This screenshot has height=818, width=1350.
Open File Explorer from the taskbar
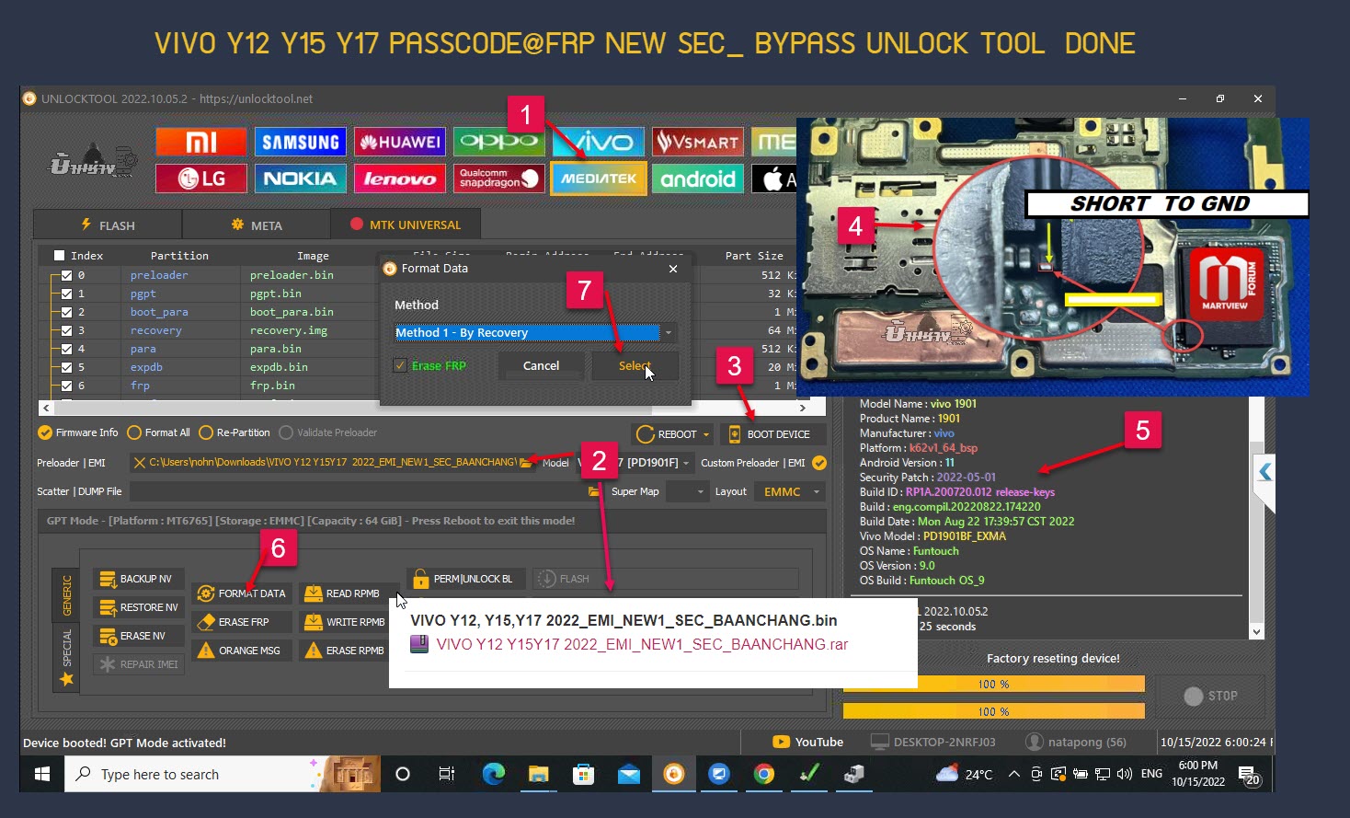pos(538,774)
